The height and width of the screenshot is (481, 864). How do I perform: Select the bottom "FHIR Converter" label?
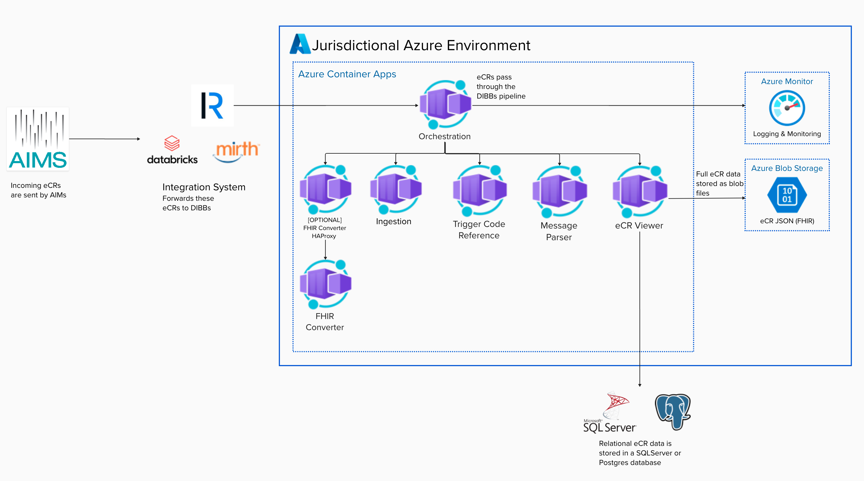(325, 322)
